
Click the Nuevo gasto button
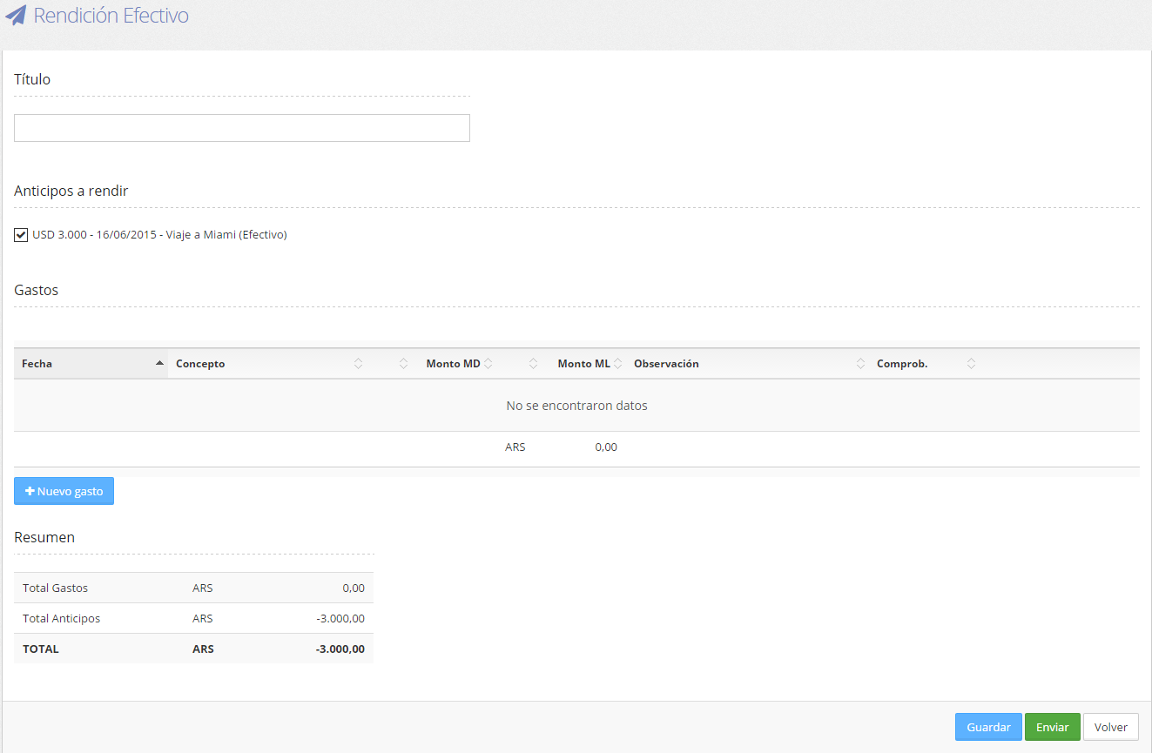pos(64,491)
